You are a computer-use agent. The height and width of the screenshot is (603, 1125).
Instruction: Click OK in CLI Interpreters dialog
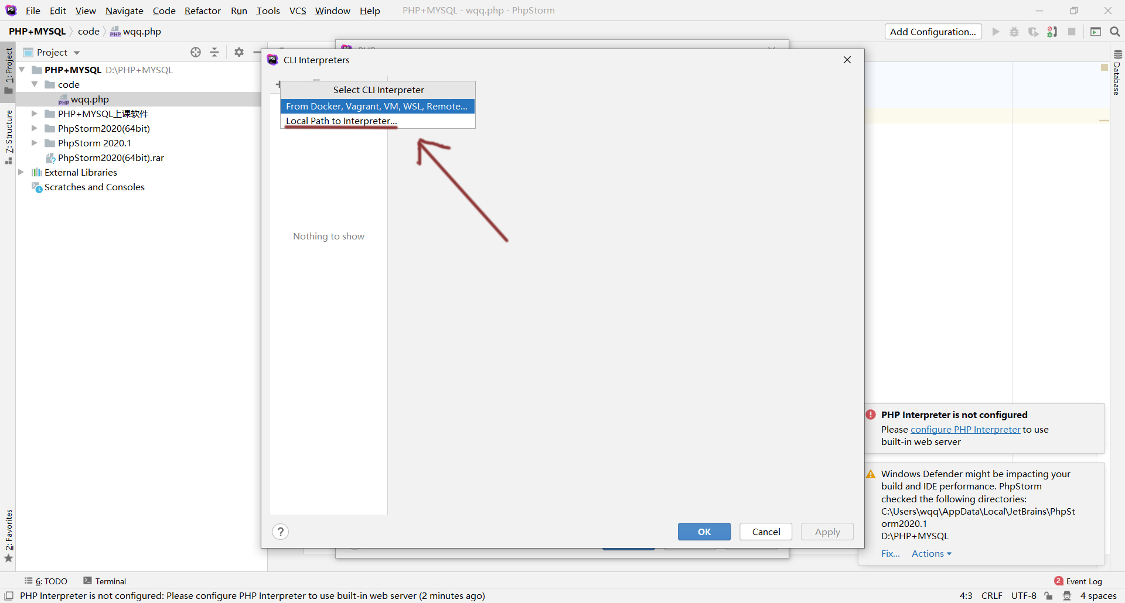tap(704, 532)
